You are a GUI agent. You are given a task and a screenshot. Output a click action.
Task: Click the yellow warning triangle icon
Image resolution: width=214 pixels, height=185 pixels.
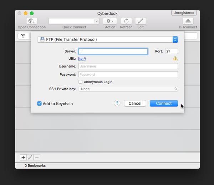[175, 58]
